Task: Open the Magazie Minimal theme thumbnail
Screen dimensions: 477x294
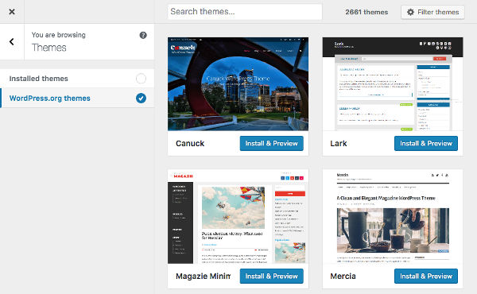Action: [x=238, y=216]
